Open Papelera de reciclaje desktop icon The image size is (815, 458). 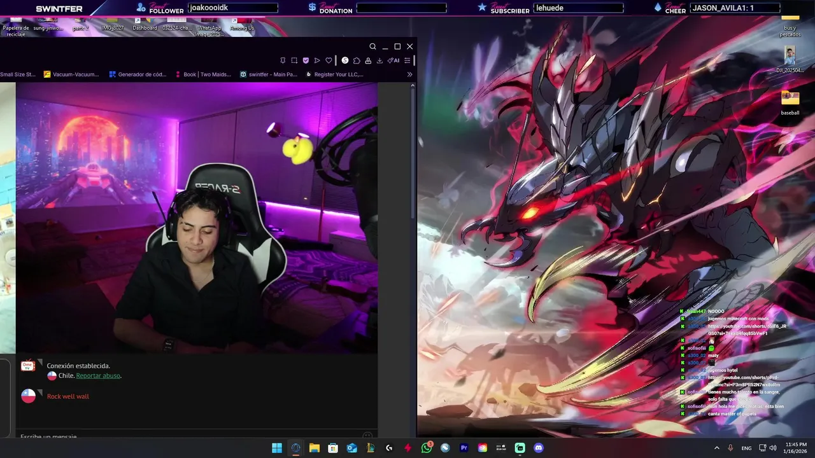(x=16, y=27)
